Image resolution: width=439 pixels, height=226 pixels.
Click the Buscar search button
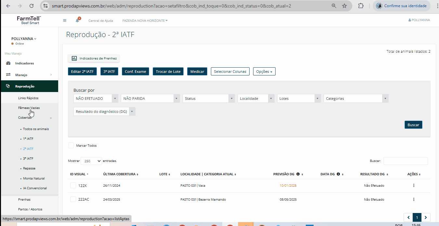point(413,125)
